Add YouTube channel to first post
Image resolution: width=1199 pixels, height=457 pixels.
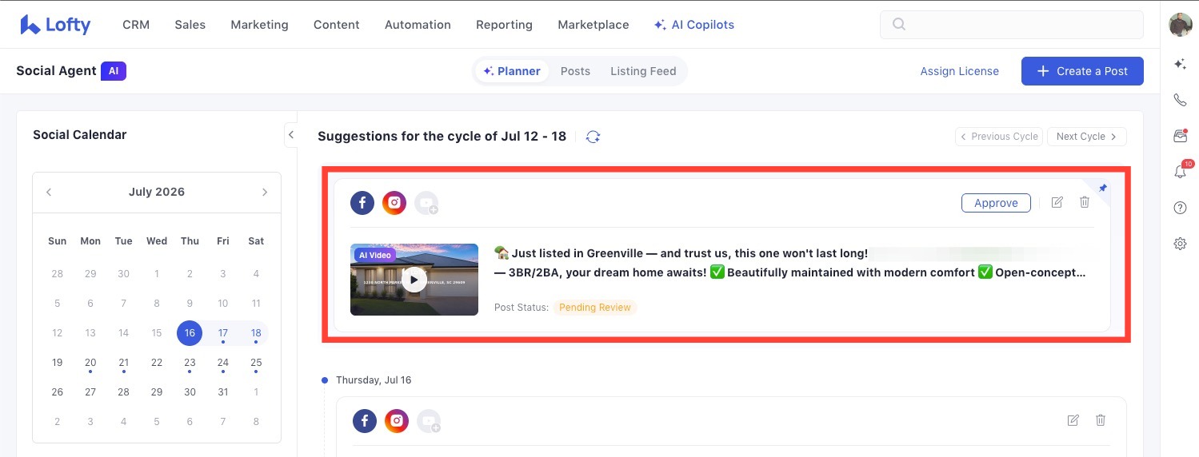pyautogui.click(x=426, y=204)
